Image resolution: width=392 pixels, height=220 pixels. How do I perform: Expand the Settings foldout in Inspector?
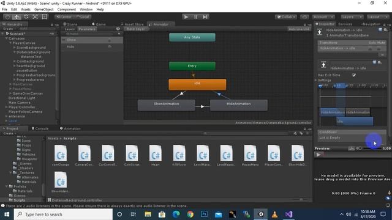tap(316, 80)
